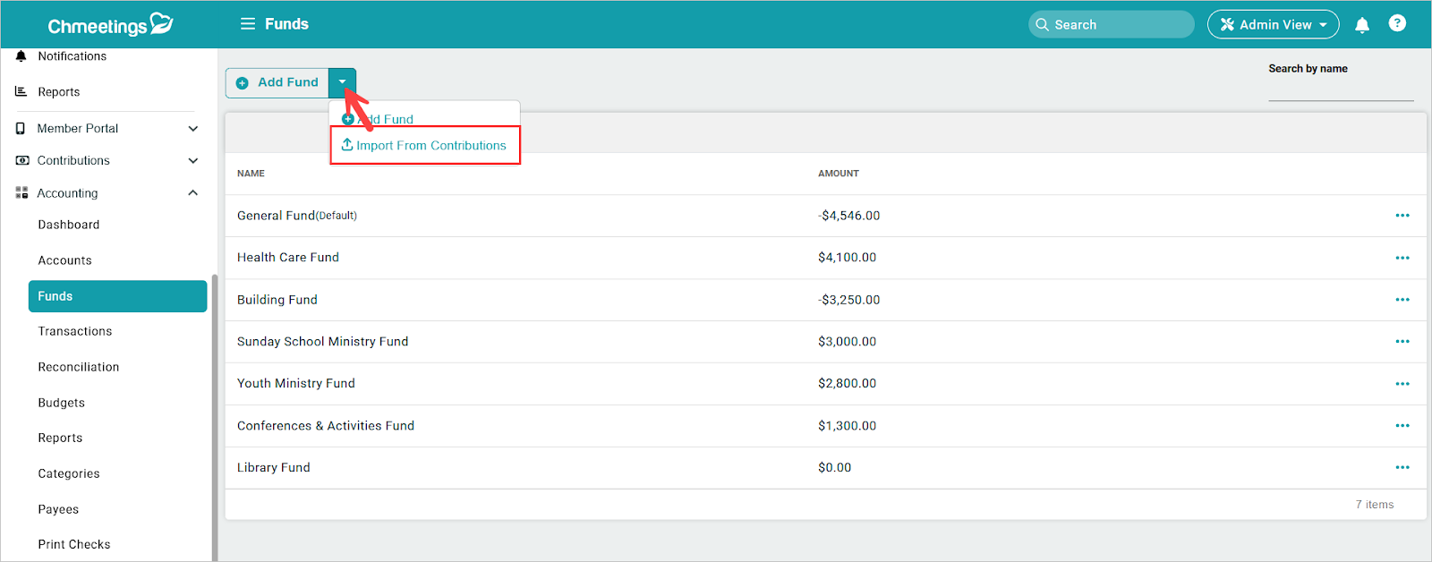This screenshot has width=1432, height=562.
Task: Open three-dot menu for Library Fund
Action: coord(1402,467)
